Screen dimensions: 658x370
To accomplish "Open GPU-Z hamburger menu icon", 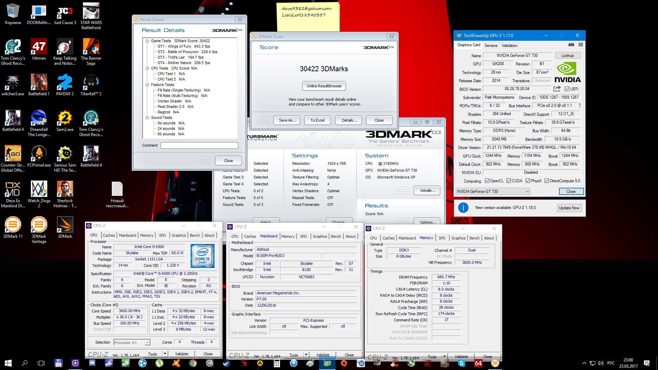I will [x=581, y=45].
